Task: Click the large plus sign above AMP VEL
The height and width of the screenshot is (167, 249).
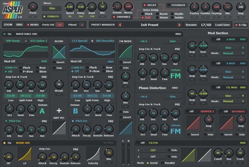Action: coord(59,111)
